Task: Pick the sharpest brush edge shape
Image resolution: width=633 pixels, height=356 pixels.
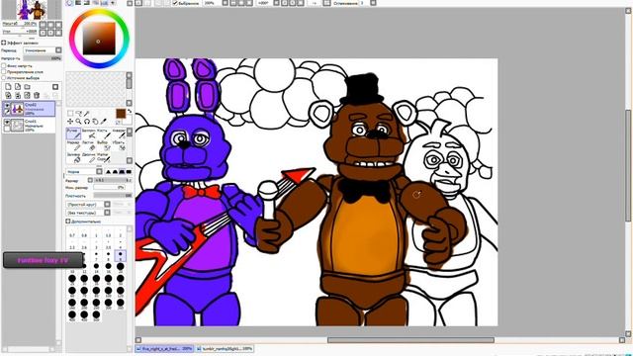Action: pyautogui.click(x=108, y=172)
